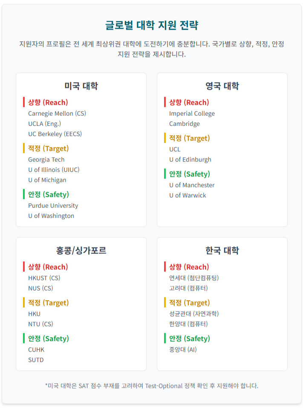Image resolution: width=303 pixels, height=408 pixels.
Task: Click the 홍콩/싱가포르 card heading
Action: tap(81, 251)
